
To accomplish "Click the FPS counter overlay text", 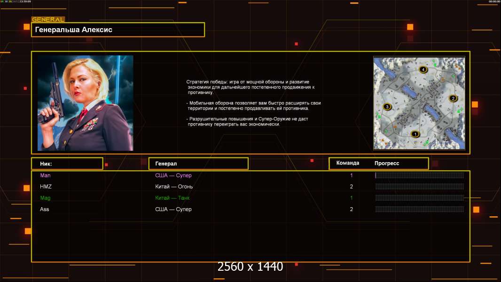I will [16, 1].
